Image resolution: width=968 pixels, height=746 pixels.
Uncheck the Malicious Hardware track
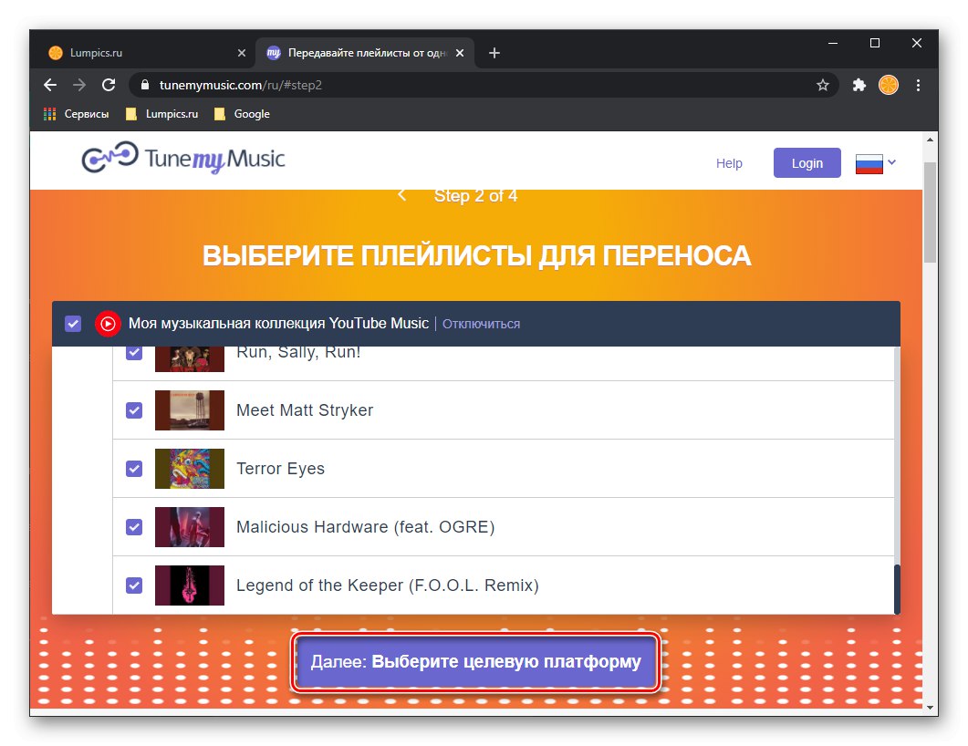tap(134, 527)
